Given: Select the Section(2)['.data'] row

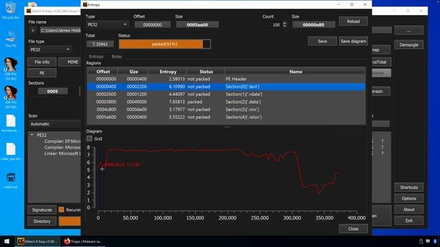Looking at the screenshot, I should tap(226, 102).
